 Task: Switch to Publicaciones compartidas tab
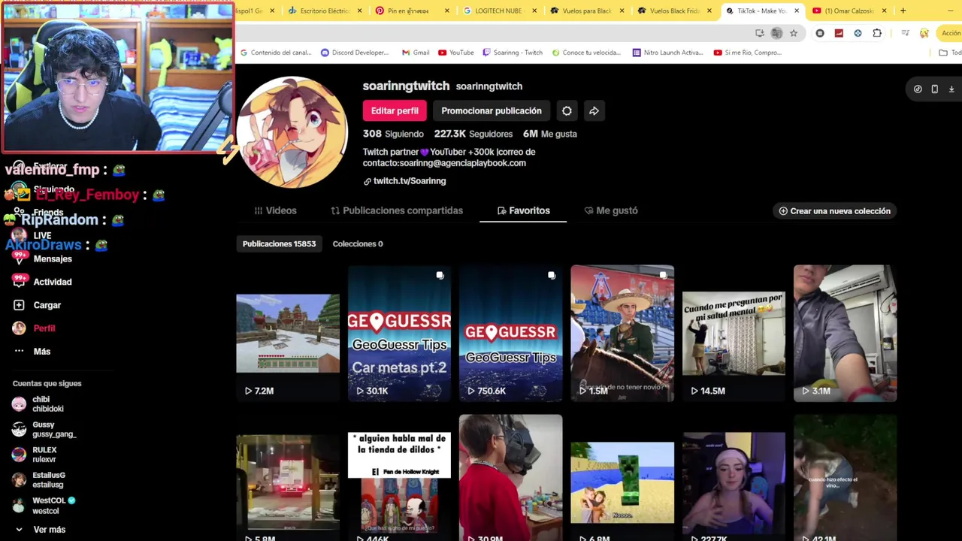397,210
